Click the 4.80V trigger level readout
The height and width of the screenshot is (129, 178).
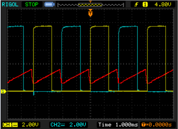point(163,5)
